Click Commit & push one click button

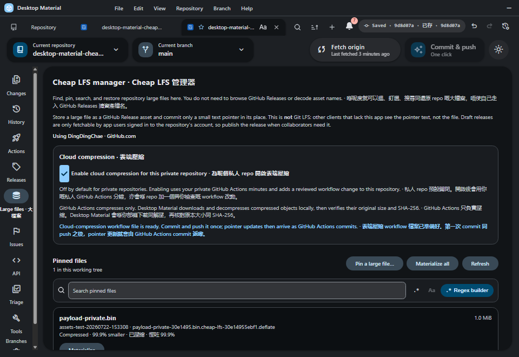[444, 50]
